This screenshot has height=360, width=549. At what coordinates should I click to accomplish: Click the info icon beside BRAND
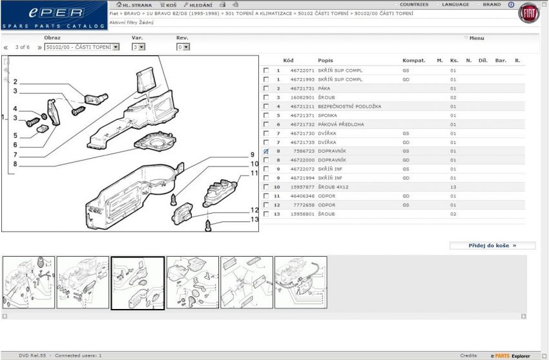click(511, 5)
